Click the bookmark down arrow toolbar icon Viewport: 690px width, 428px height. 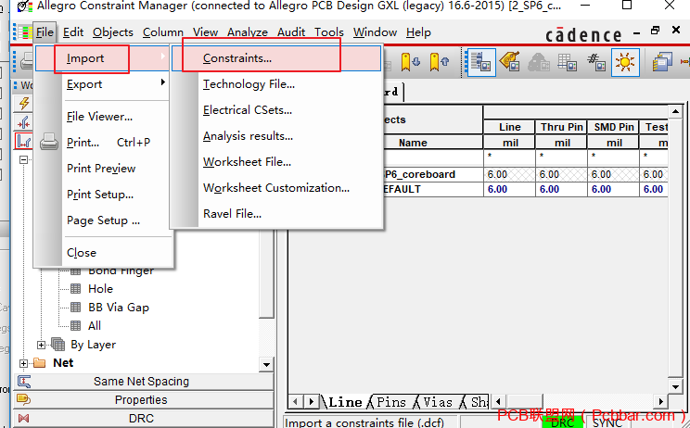[x=410, y=62]
